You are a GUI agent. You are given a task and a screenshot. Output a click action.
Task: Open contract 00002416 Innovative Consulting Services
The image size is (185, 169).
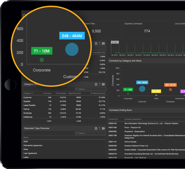pyautogui.click(x=147, y=154)
